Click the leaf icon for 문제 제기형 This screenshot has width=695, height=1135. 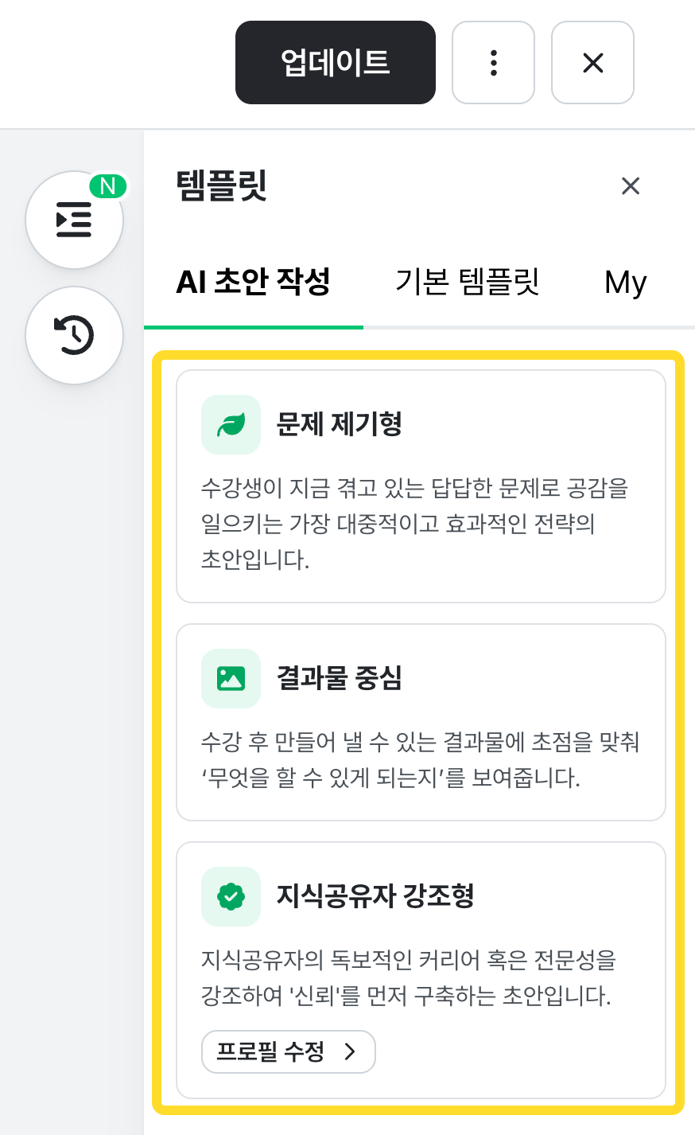(231, 425)
